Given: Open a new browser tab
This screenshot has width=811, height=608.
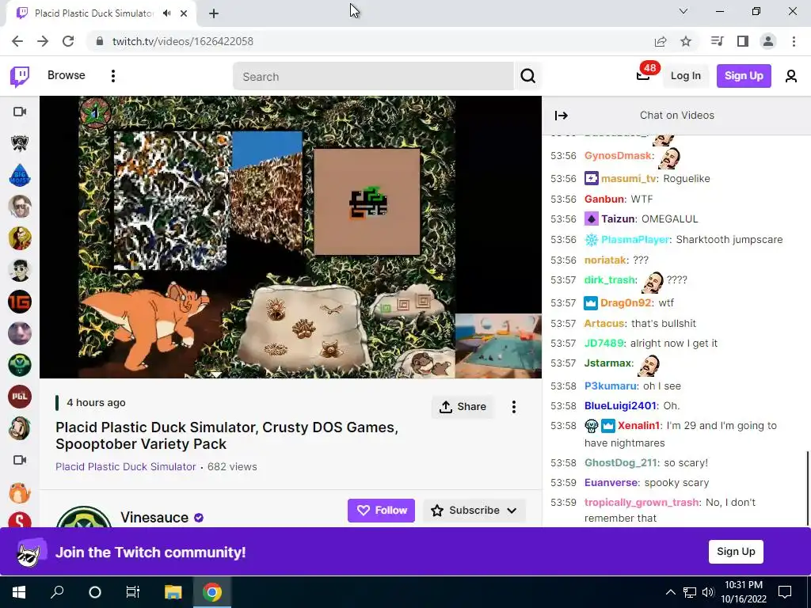Looking at the screenshot, I should 214,13.
